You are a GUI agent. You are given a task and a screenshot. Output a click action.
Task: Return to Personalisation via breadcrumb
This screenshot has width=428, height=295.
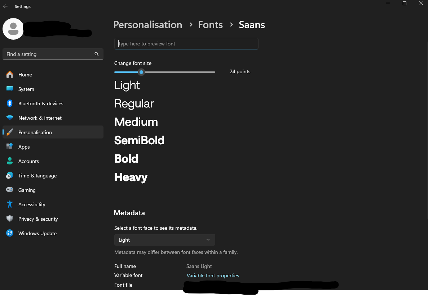tap(148, 25)
